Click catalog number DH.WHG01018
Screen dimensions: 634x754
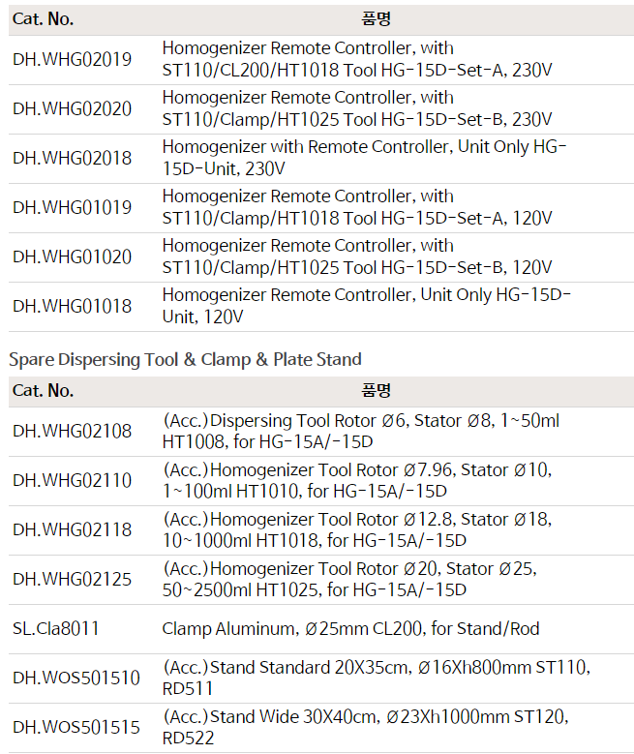click(73, 307)
